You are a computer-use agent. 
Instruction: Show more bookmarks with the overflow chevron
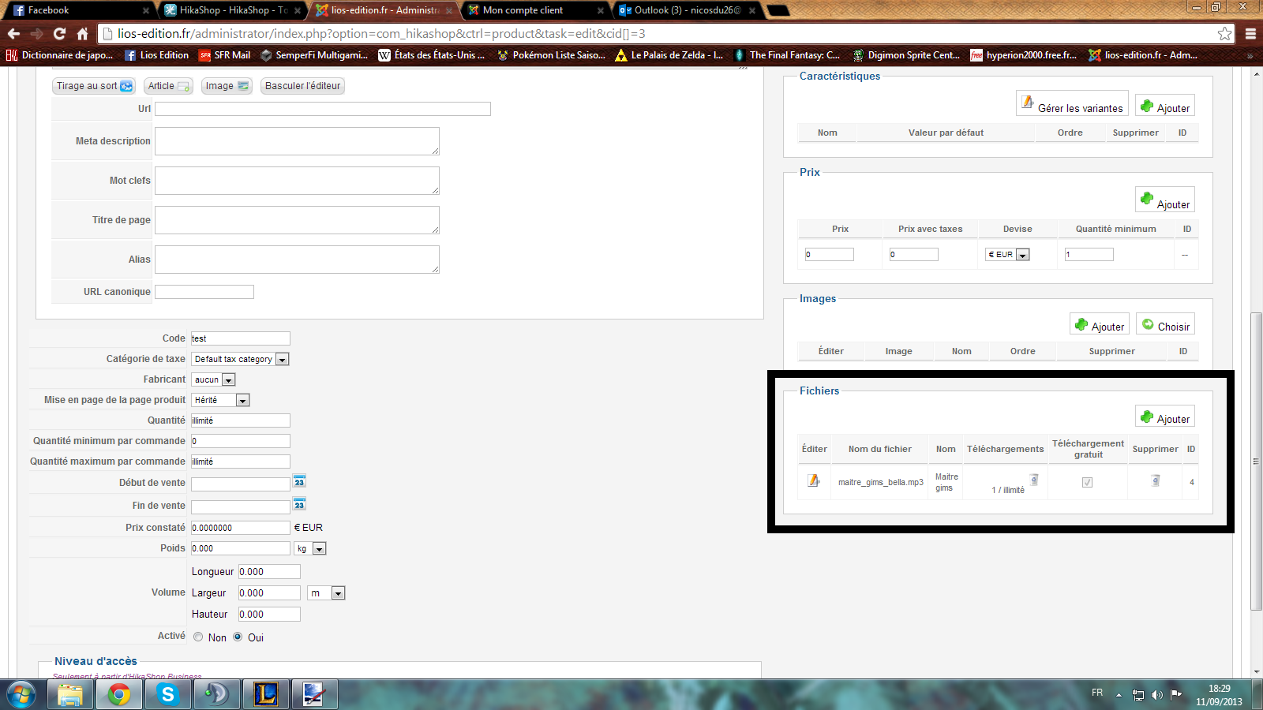1250,55
